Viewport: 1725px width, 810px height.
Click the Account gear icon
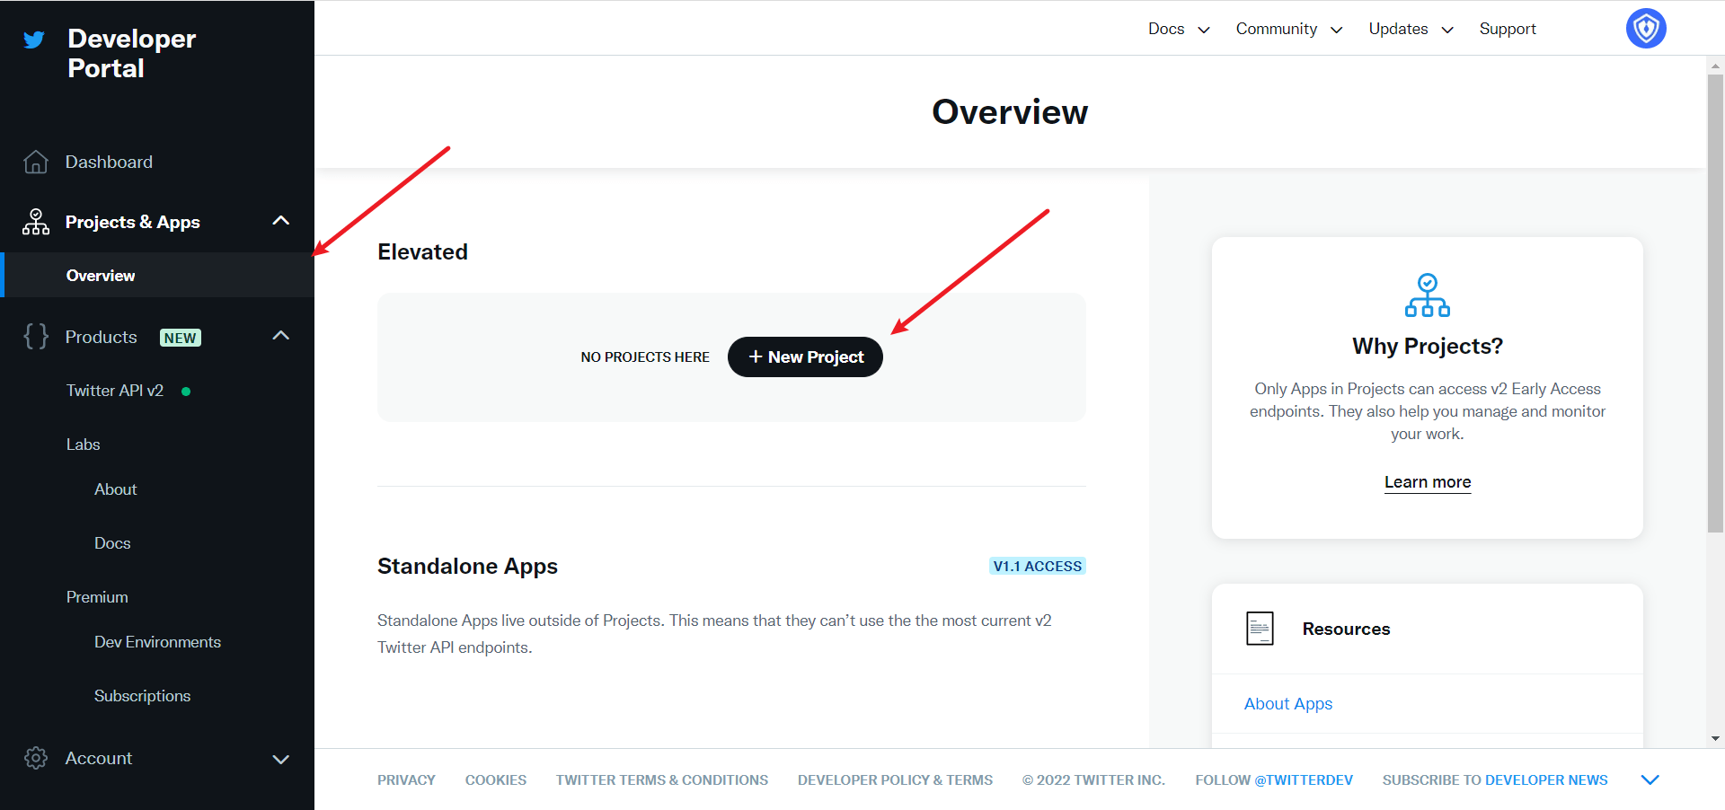pyautogui.click(x=36, y=758)
